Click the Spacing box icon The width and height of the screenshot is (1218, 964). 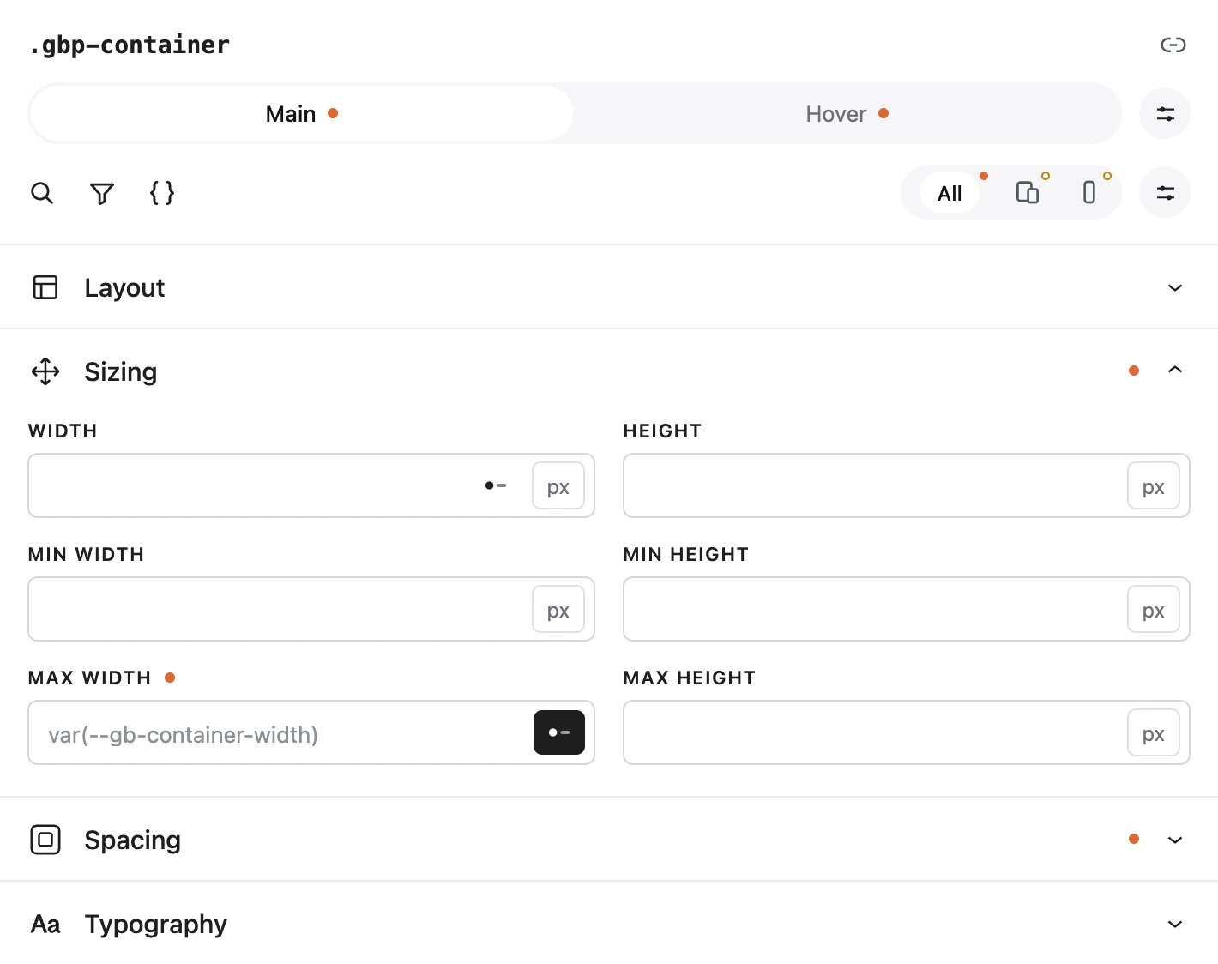[x=45, y=840]
